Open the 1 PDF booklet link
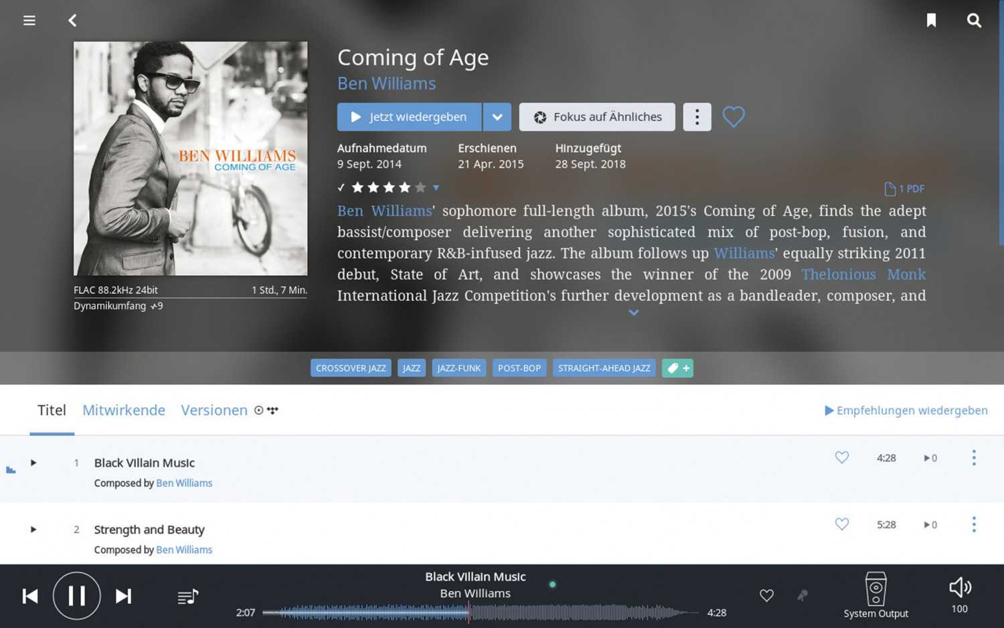The image size is (1004, 628). click(x=904, y=189)
